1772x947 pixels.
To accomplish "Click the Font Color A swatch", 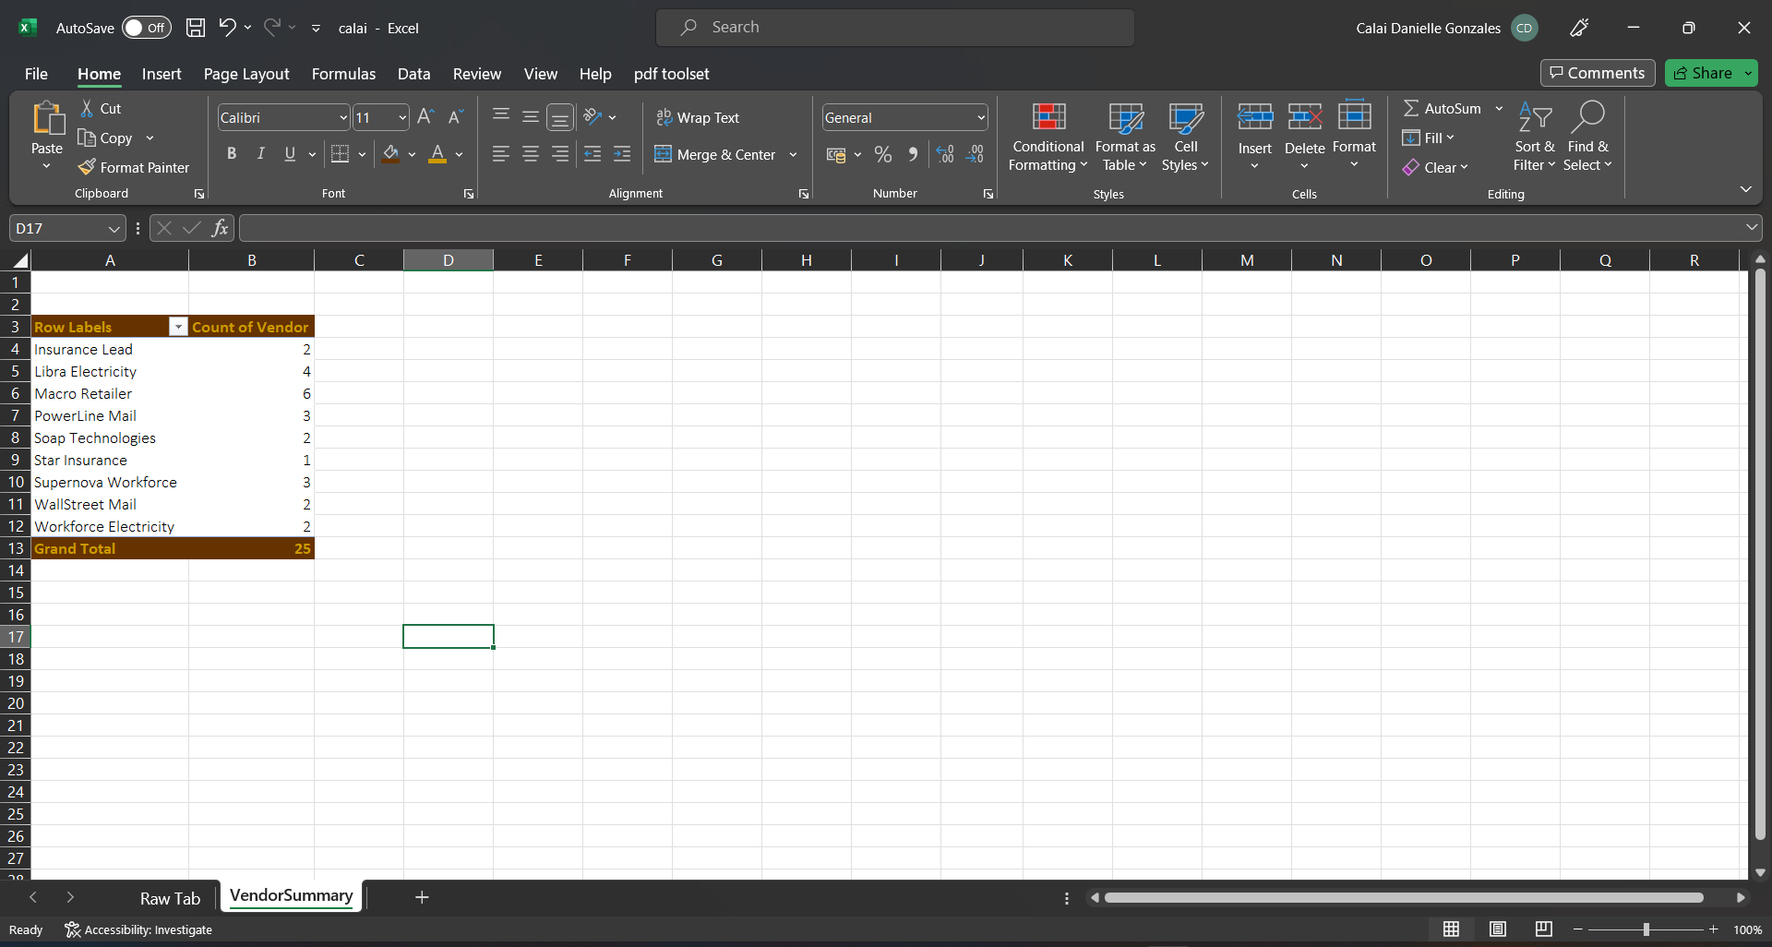I will point(437,154).
